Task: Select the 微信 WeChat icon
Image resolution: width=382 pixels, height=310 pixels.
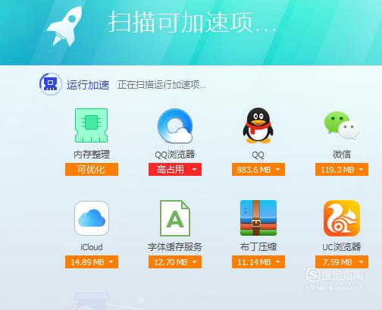Action: 342,126
